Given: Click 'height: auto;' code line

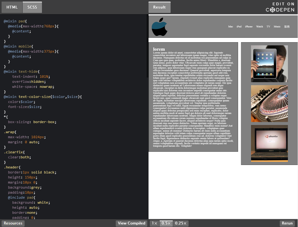Looking at the screenshot, I should (26, 208).
